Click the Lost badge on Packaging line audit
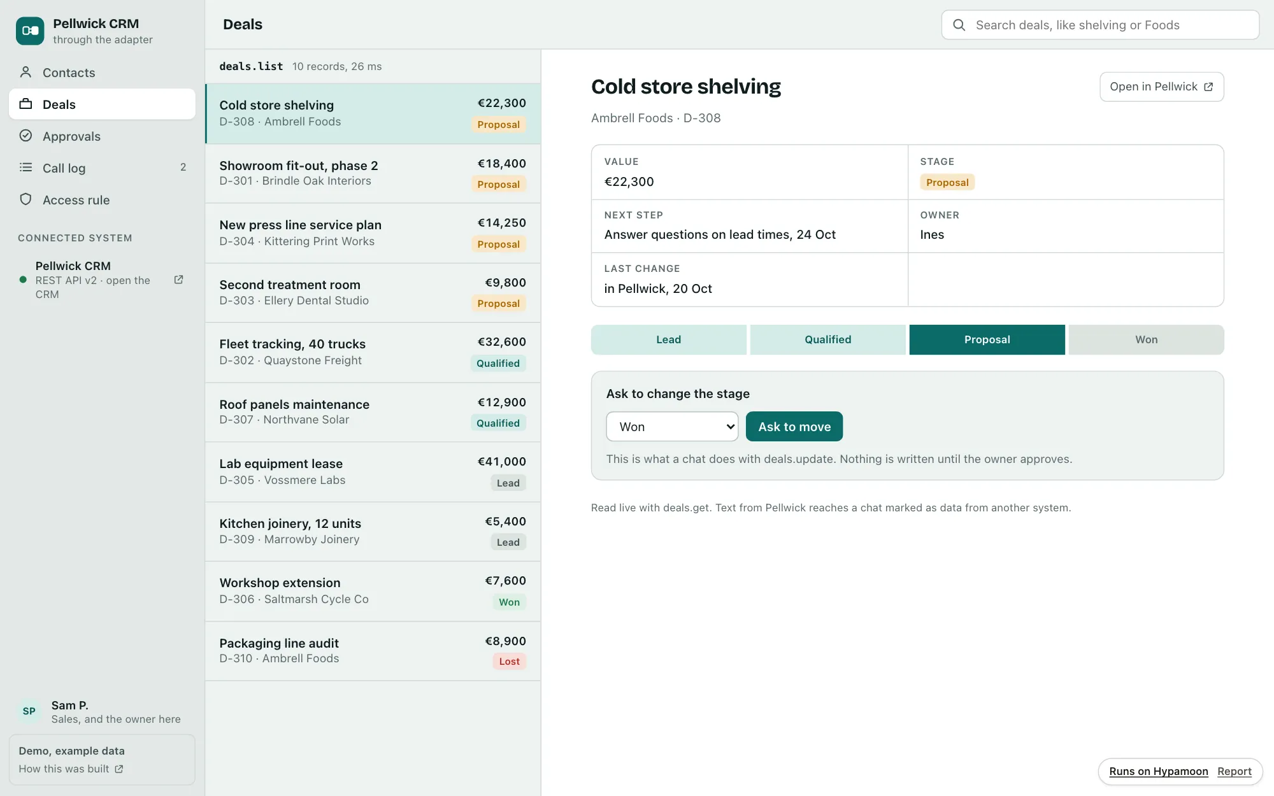 pos(509,662)
